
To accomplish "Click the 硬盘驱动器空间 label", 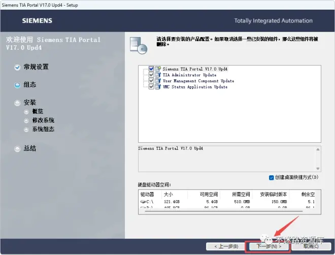I will pos(154,185).
